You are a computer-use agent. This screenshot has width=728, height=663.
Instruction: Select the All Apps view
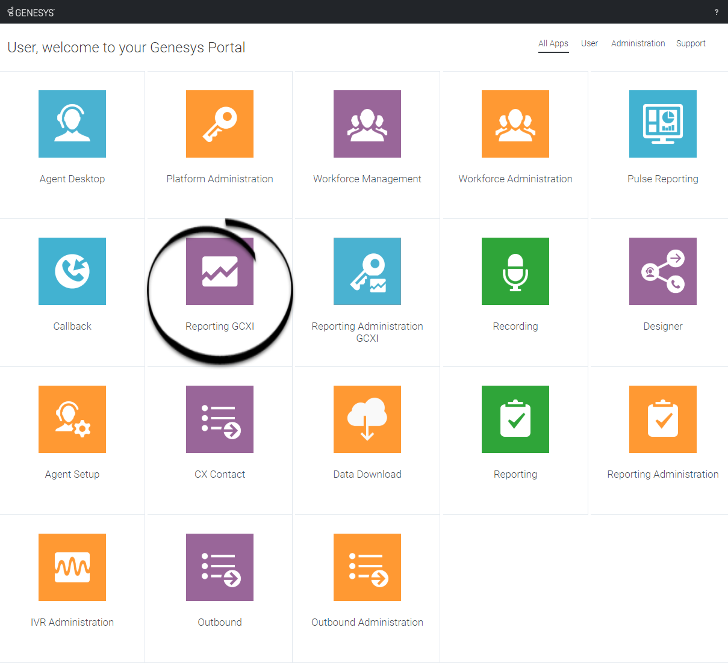coord(553,43)
